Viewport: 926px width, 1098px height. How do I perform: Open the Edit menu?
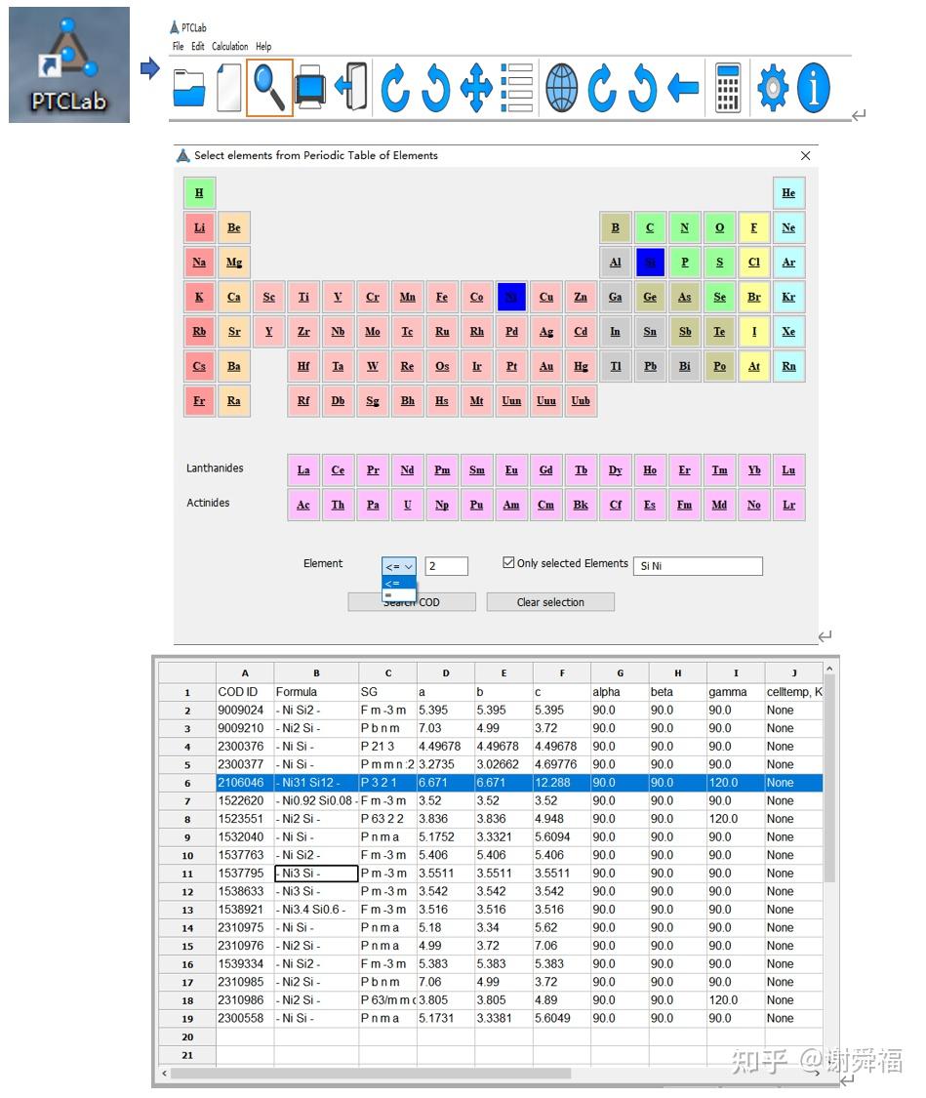point(198,46)
